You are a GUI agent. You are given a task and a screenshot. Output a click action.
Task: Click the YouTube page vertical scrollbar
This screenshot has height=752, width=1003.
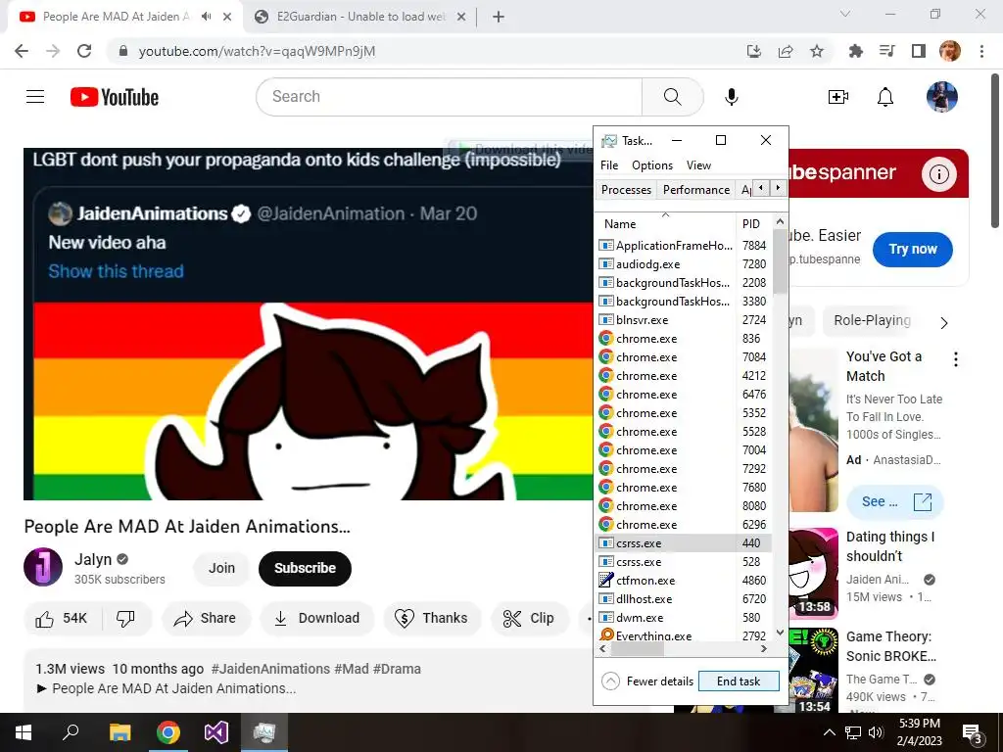[x=995, y=150]
